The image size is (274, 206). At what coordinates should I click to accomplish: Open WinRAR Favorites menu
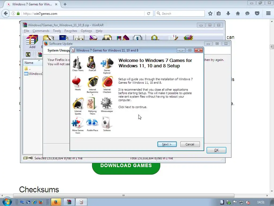point(71,31)
